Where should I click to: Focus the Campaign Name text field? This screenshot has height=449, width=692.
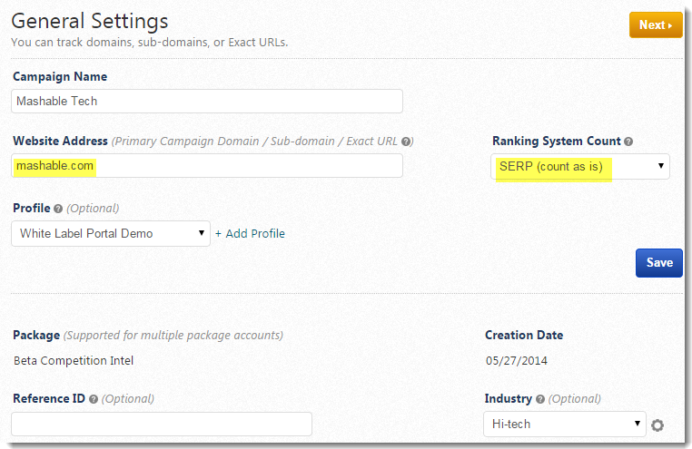coord(207,101)
